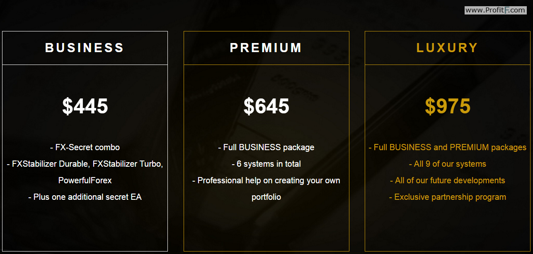Click the FX-Secret combo feature line

85,147
